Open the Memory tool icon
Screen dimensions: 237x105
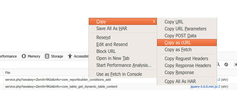(24, 56)
